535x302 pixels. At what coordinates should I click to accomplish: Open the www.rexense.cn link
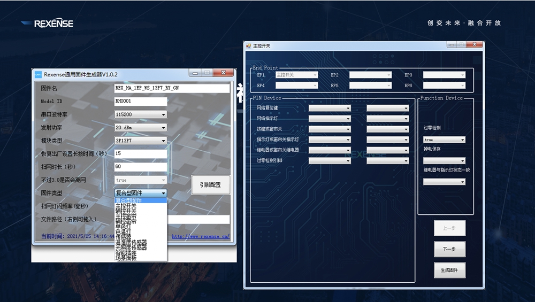pos(200,236)
